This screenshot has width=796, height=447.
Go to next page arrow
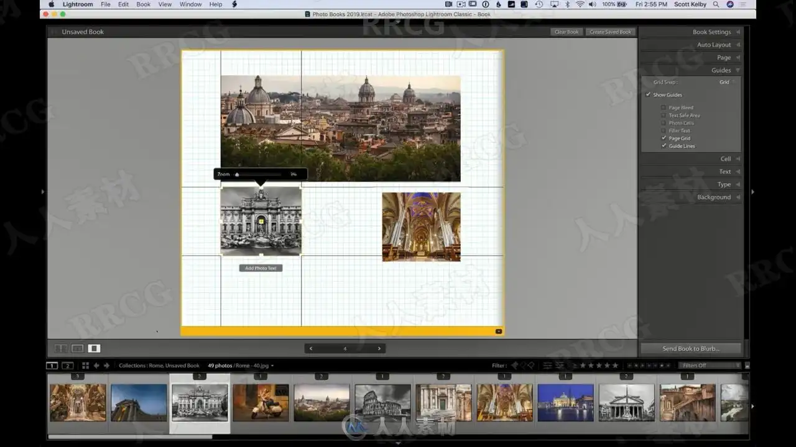click(379, 348)
